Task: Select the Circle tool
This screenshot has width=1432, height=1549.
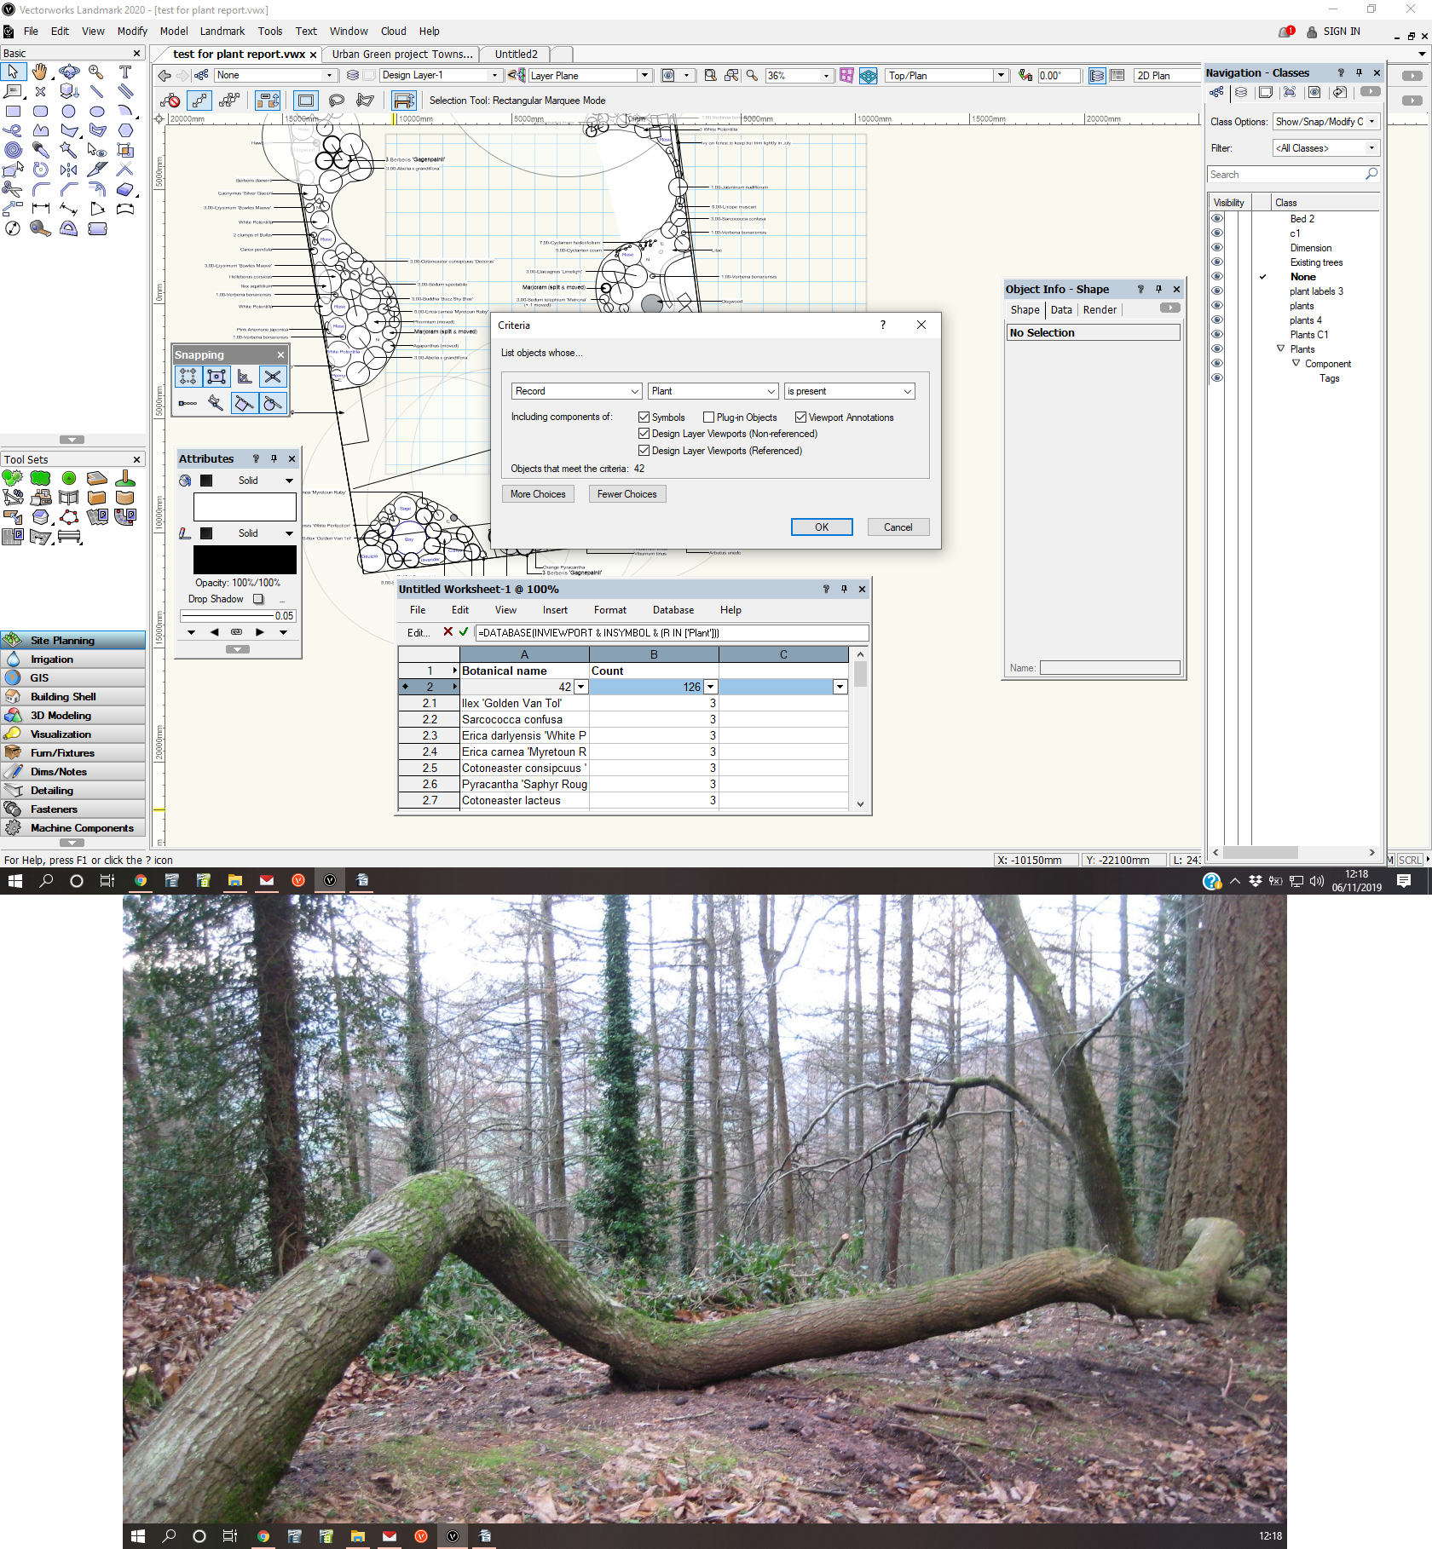Action: click(x=68, y=112)
